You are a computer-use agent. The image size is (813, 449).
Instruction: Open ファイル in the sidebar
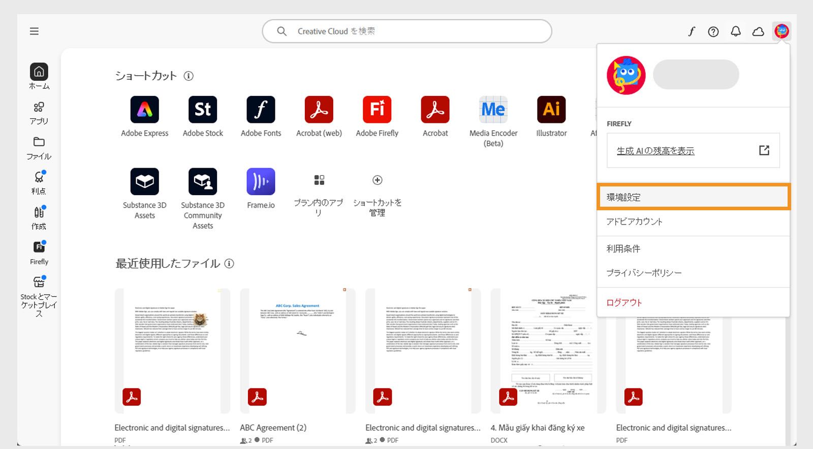coord(39,148)
